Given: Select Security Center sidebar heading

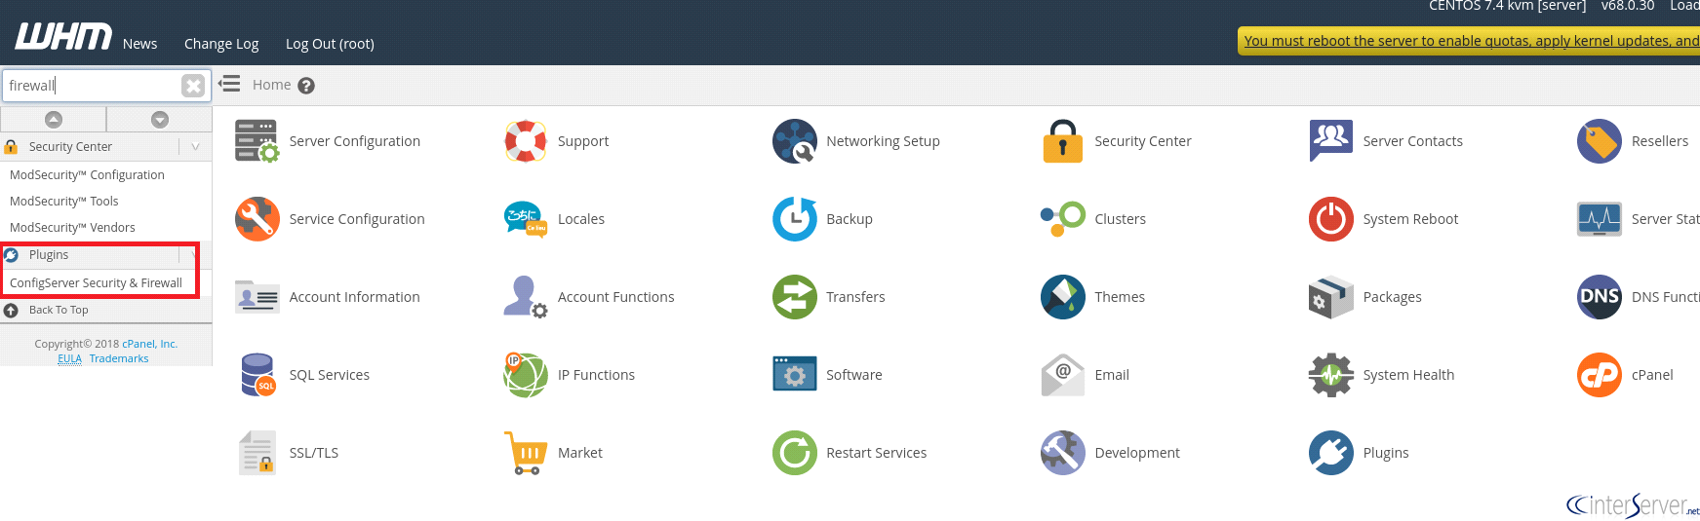Looking at the screenshot, I should tap(70, 146).
